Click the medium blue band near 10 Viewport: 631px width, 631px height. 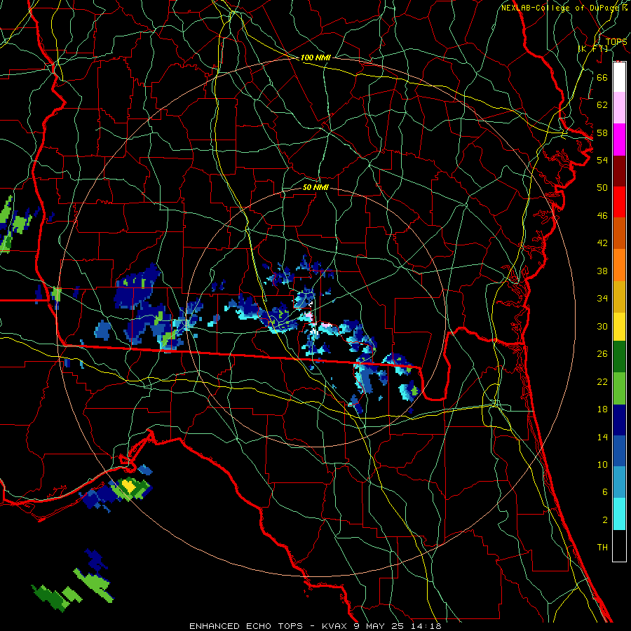619,451
